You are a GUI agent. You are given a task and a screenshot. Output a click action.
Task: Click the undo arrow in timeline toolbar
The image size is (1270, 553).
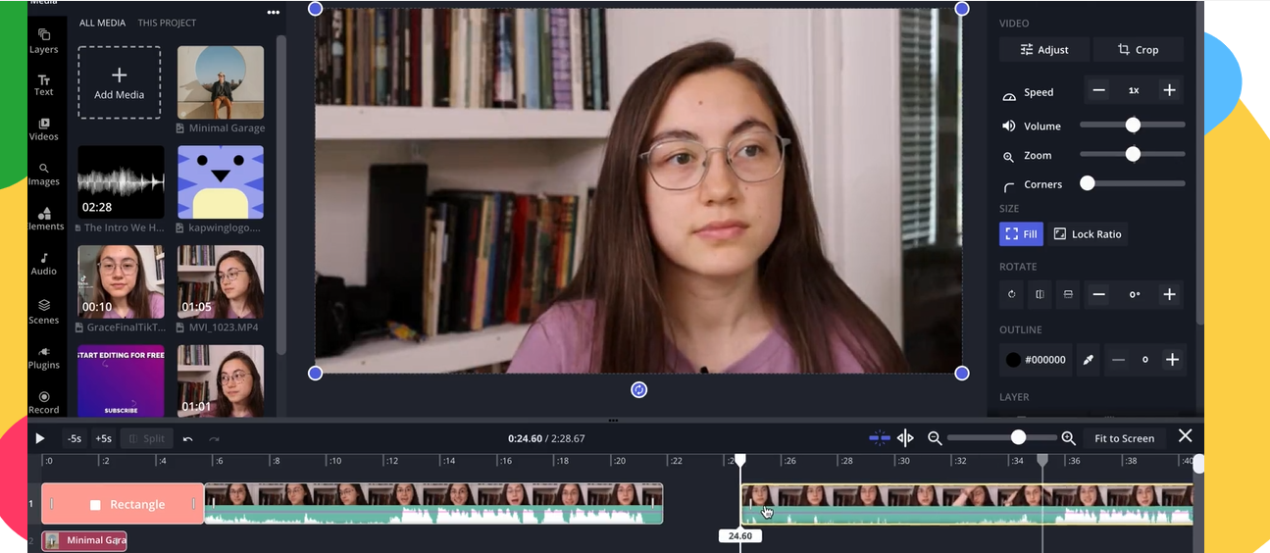pyautogui.click(x=187, y=438)
